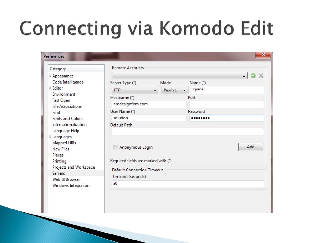Screen dimensions: 324x243
Task: Select Printing category
Action: [x=59, y=161]
